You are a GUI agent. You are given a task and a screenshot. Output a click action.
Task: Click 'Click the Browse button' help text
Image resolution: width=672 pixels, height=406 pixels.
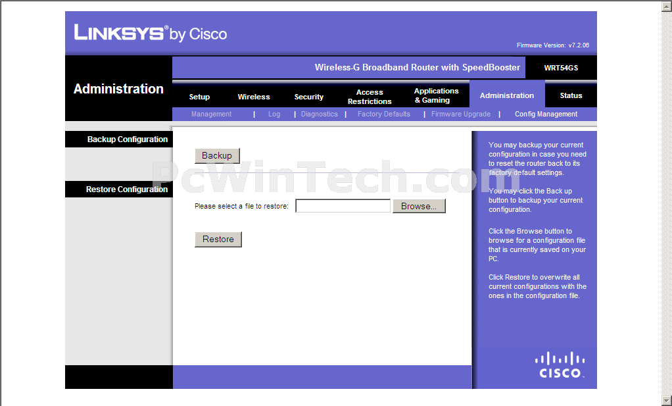[537, 245]
